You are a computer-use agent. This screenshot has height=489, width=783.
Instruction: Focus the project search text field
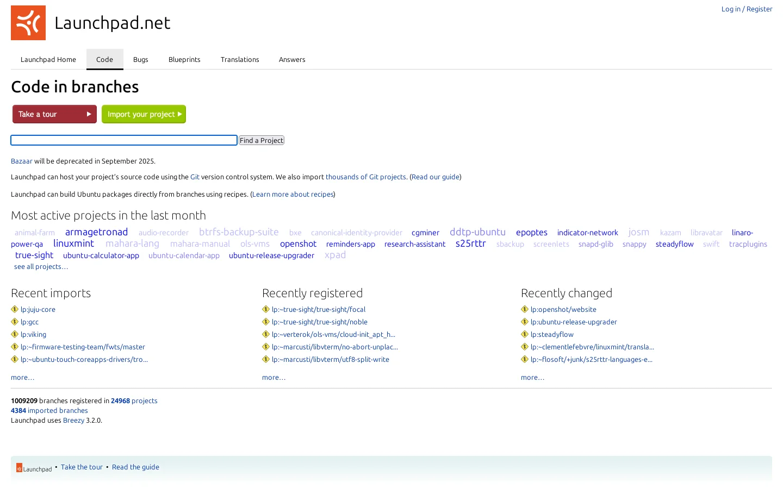click(x=124, y=140)
